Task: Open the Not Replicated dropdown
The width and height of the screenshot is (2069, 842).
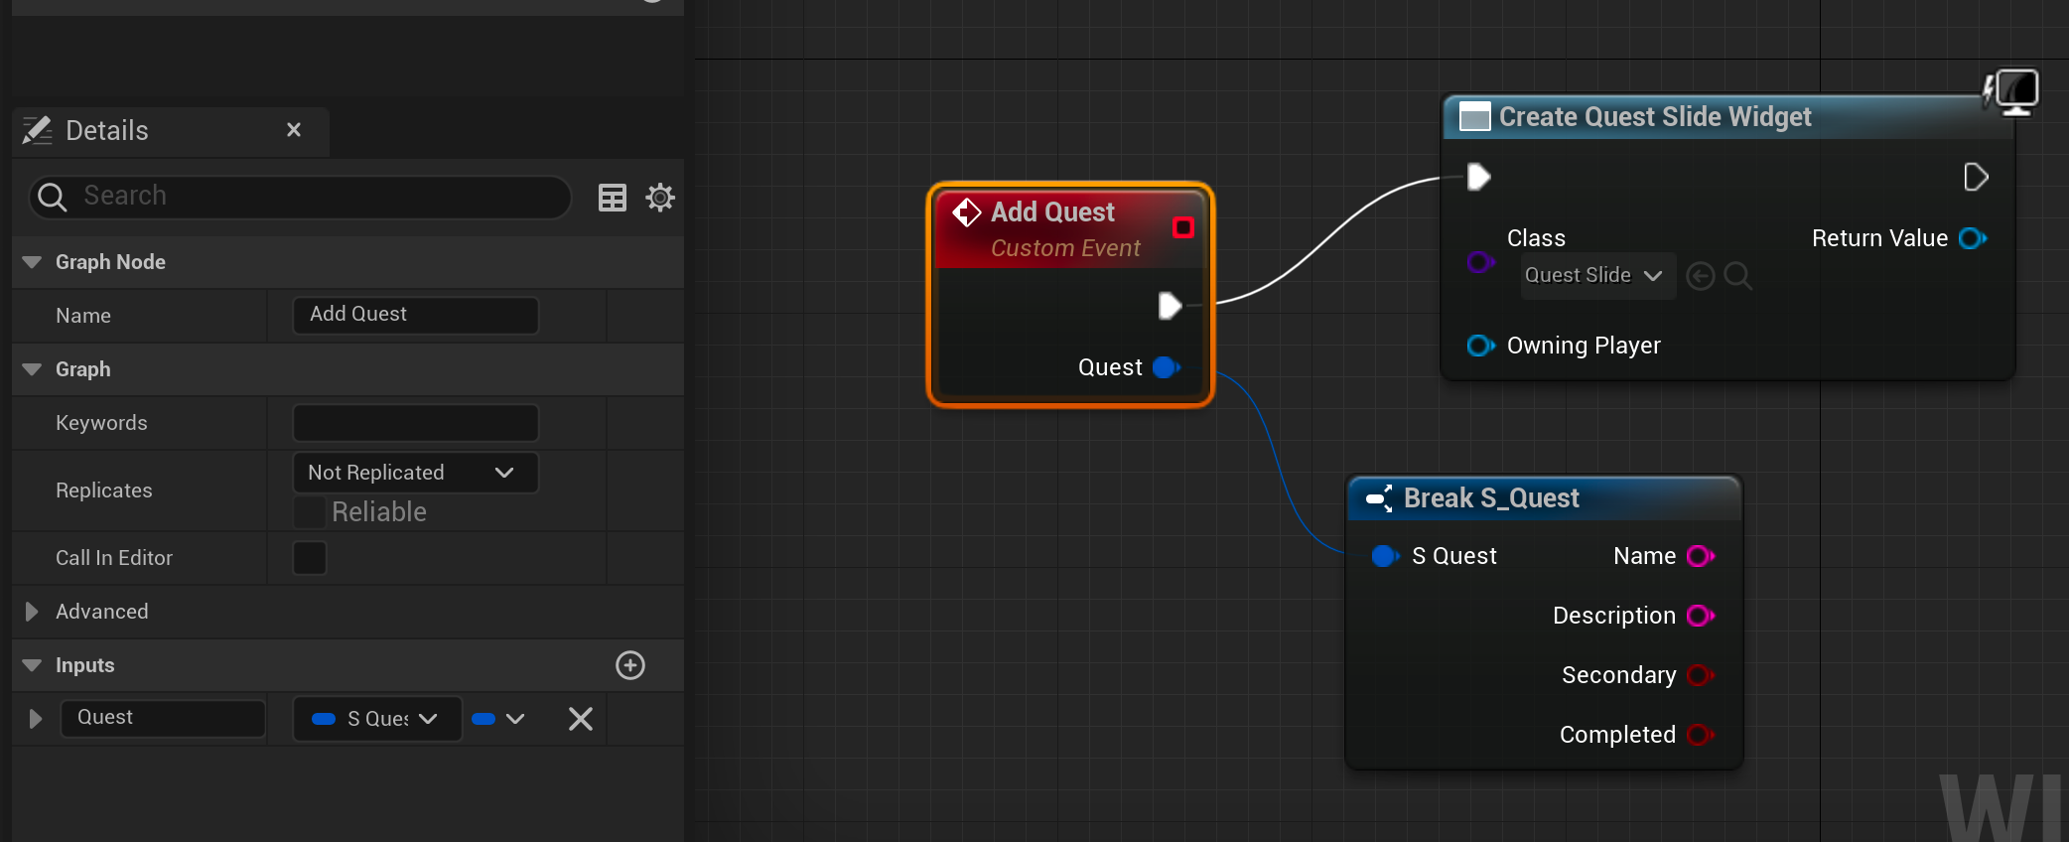Action: [x=416, y=473]
